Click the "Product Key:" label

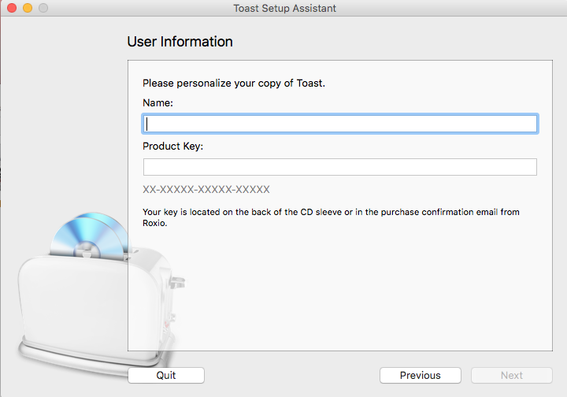(172, 147)
